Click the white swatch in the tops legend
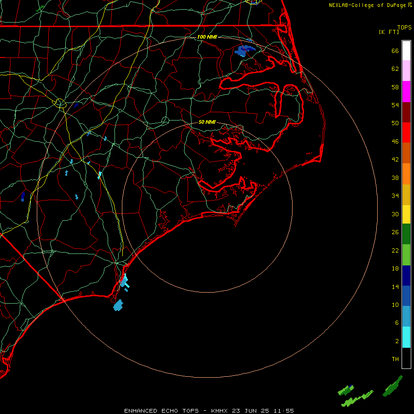The width and height of the screenshot is (414, 414). click(406, 51)
